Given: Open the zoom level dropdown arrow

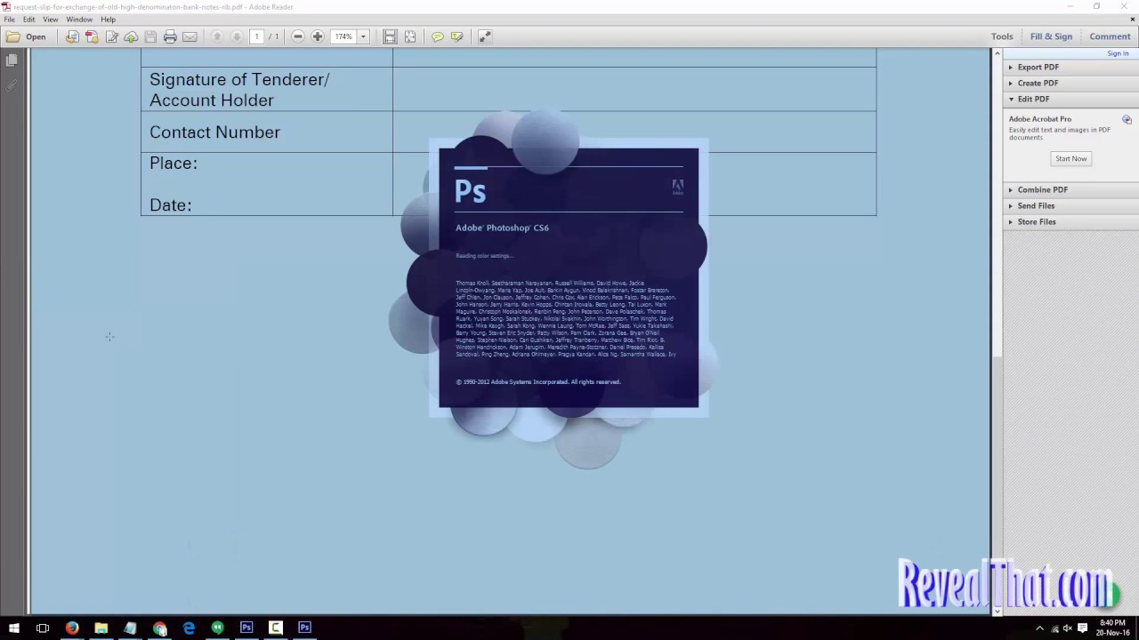Looking at the screenshot, I should click(363, 36).
